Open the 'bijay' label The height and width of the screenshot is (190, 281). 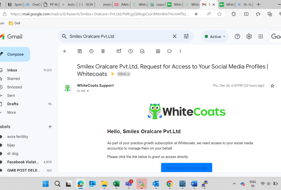(x=11, y=145)
